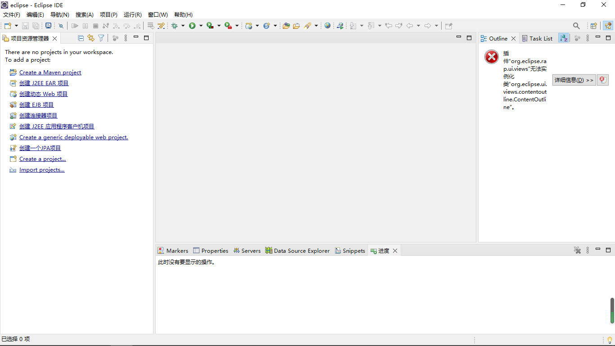Screen dimensions: 615x346
Task: Open the 项目(P) menu
Action: pyautogui.click(x=109, y=15)
